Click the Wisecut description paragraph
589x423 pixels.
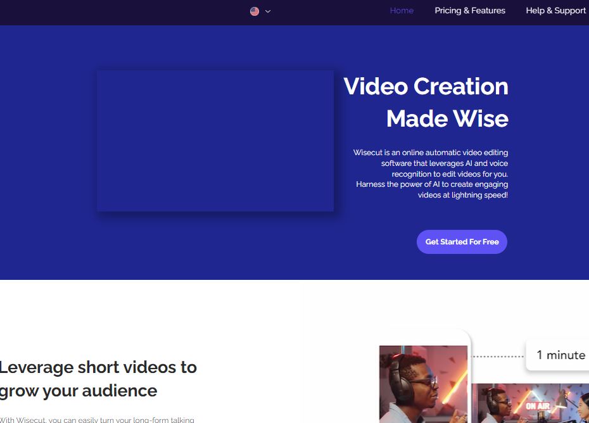tap(431, 174)
